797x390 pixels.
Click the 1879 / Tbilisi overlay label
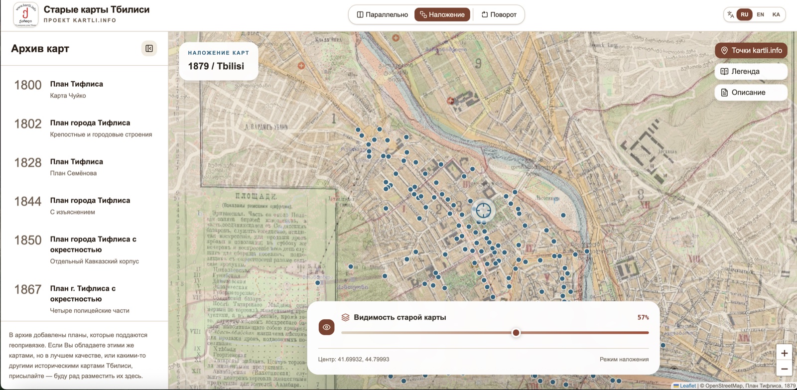pyautogui.click(x=216, y=66)
